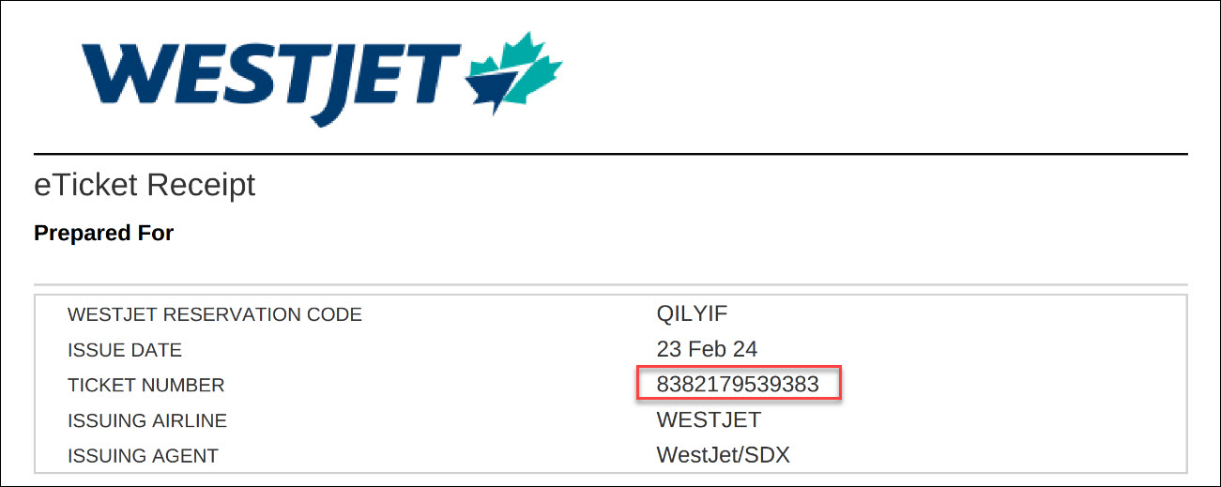Click the ISSUING AGENT label

pos(143,456)
